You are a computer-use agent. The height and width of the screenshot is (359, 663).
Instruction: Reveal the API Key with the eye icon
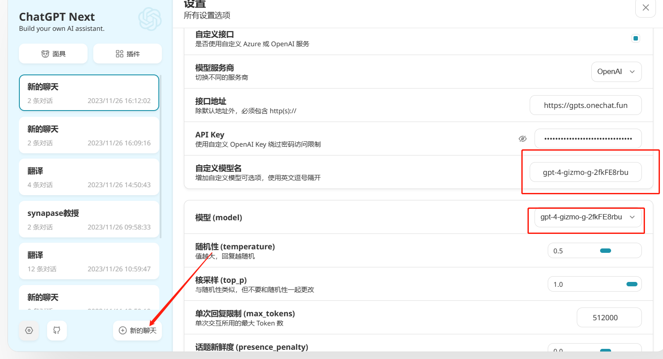523,138
